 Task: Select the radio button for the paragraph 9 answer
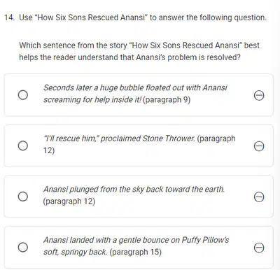(23, 95)
